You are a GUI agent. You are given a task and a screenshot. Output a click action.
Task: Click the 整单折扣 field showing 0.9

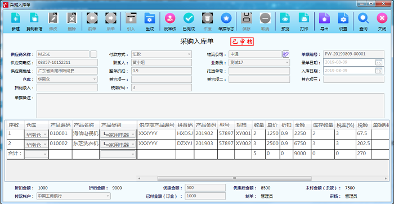click(x=162, y=71)
